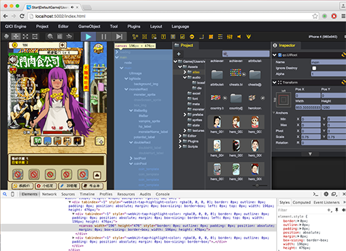This screenshot has height=251, width=346.
Task: Collapse the qc.UIRoot inspector section
Action: coord(275,55)
